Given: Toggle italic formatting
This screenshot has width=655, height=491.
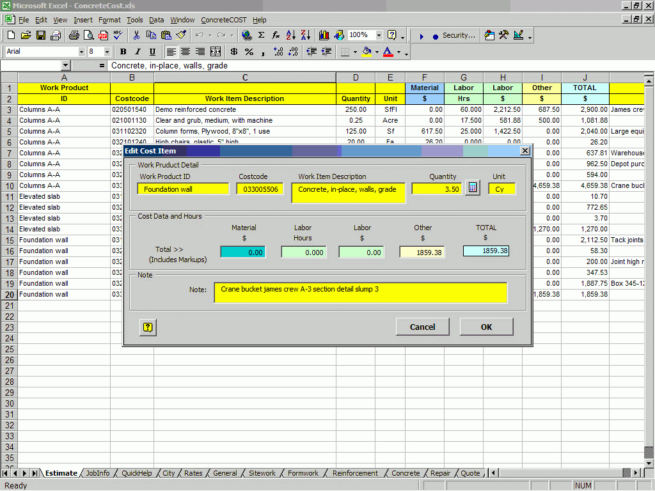Looking at the screenshot, I should pos(138,52).
